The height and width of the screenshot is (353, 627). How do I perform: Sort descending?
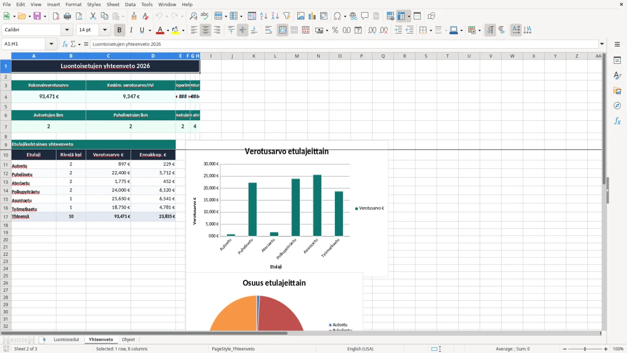click(275, 16)
